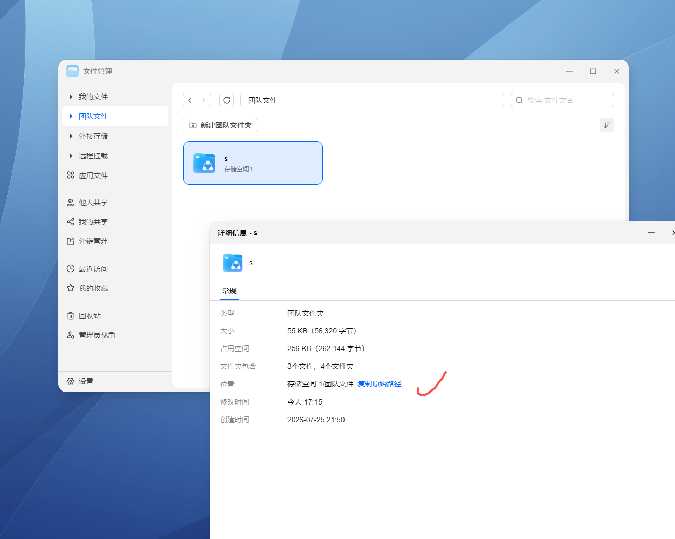Viewport: 675px width, 539px height.
Task: Click the 回收站 trash icon
Action: (x=71, y=316)
